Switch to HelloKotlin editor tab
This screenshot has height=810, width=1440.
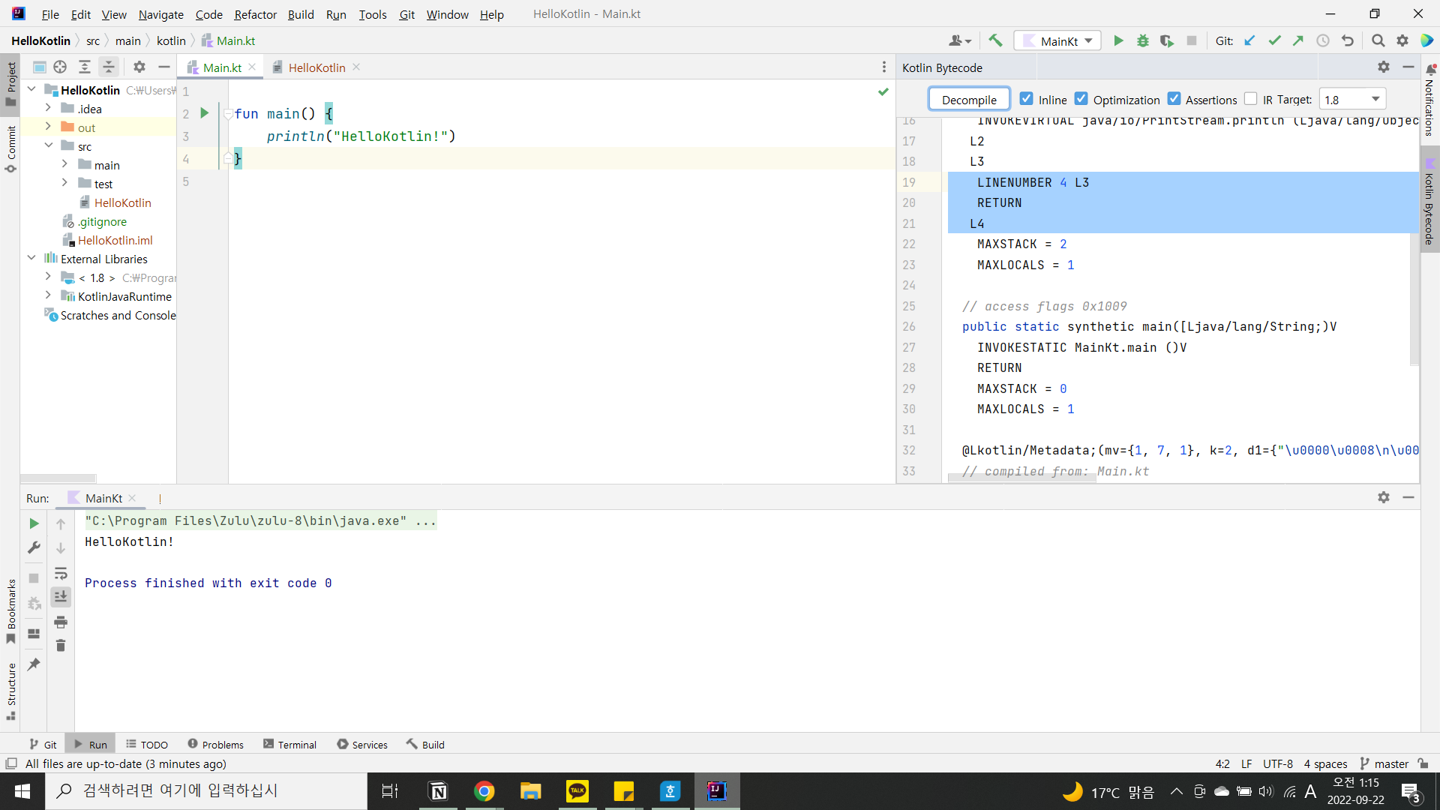coord(316,67)
